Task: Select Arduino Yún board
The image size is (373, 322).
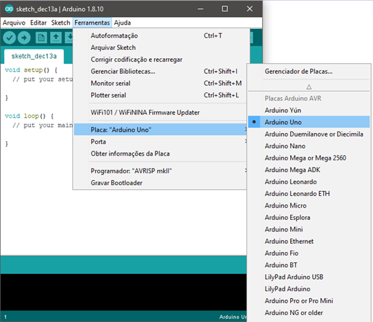Action: (x=309, y=110)
